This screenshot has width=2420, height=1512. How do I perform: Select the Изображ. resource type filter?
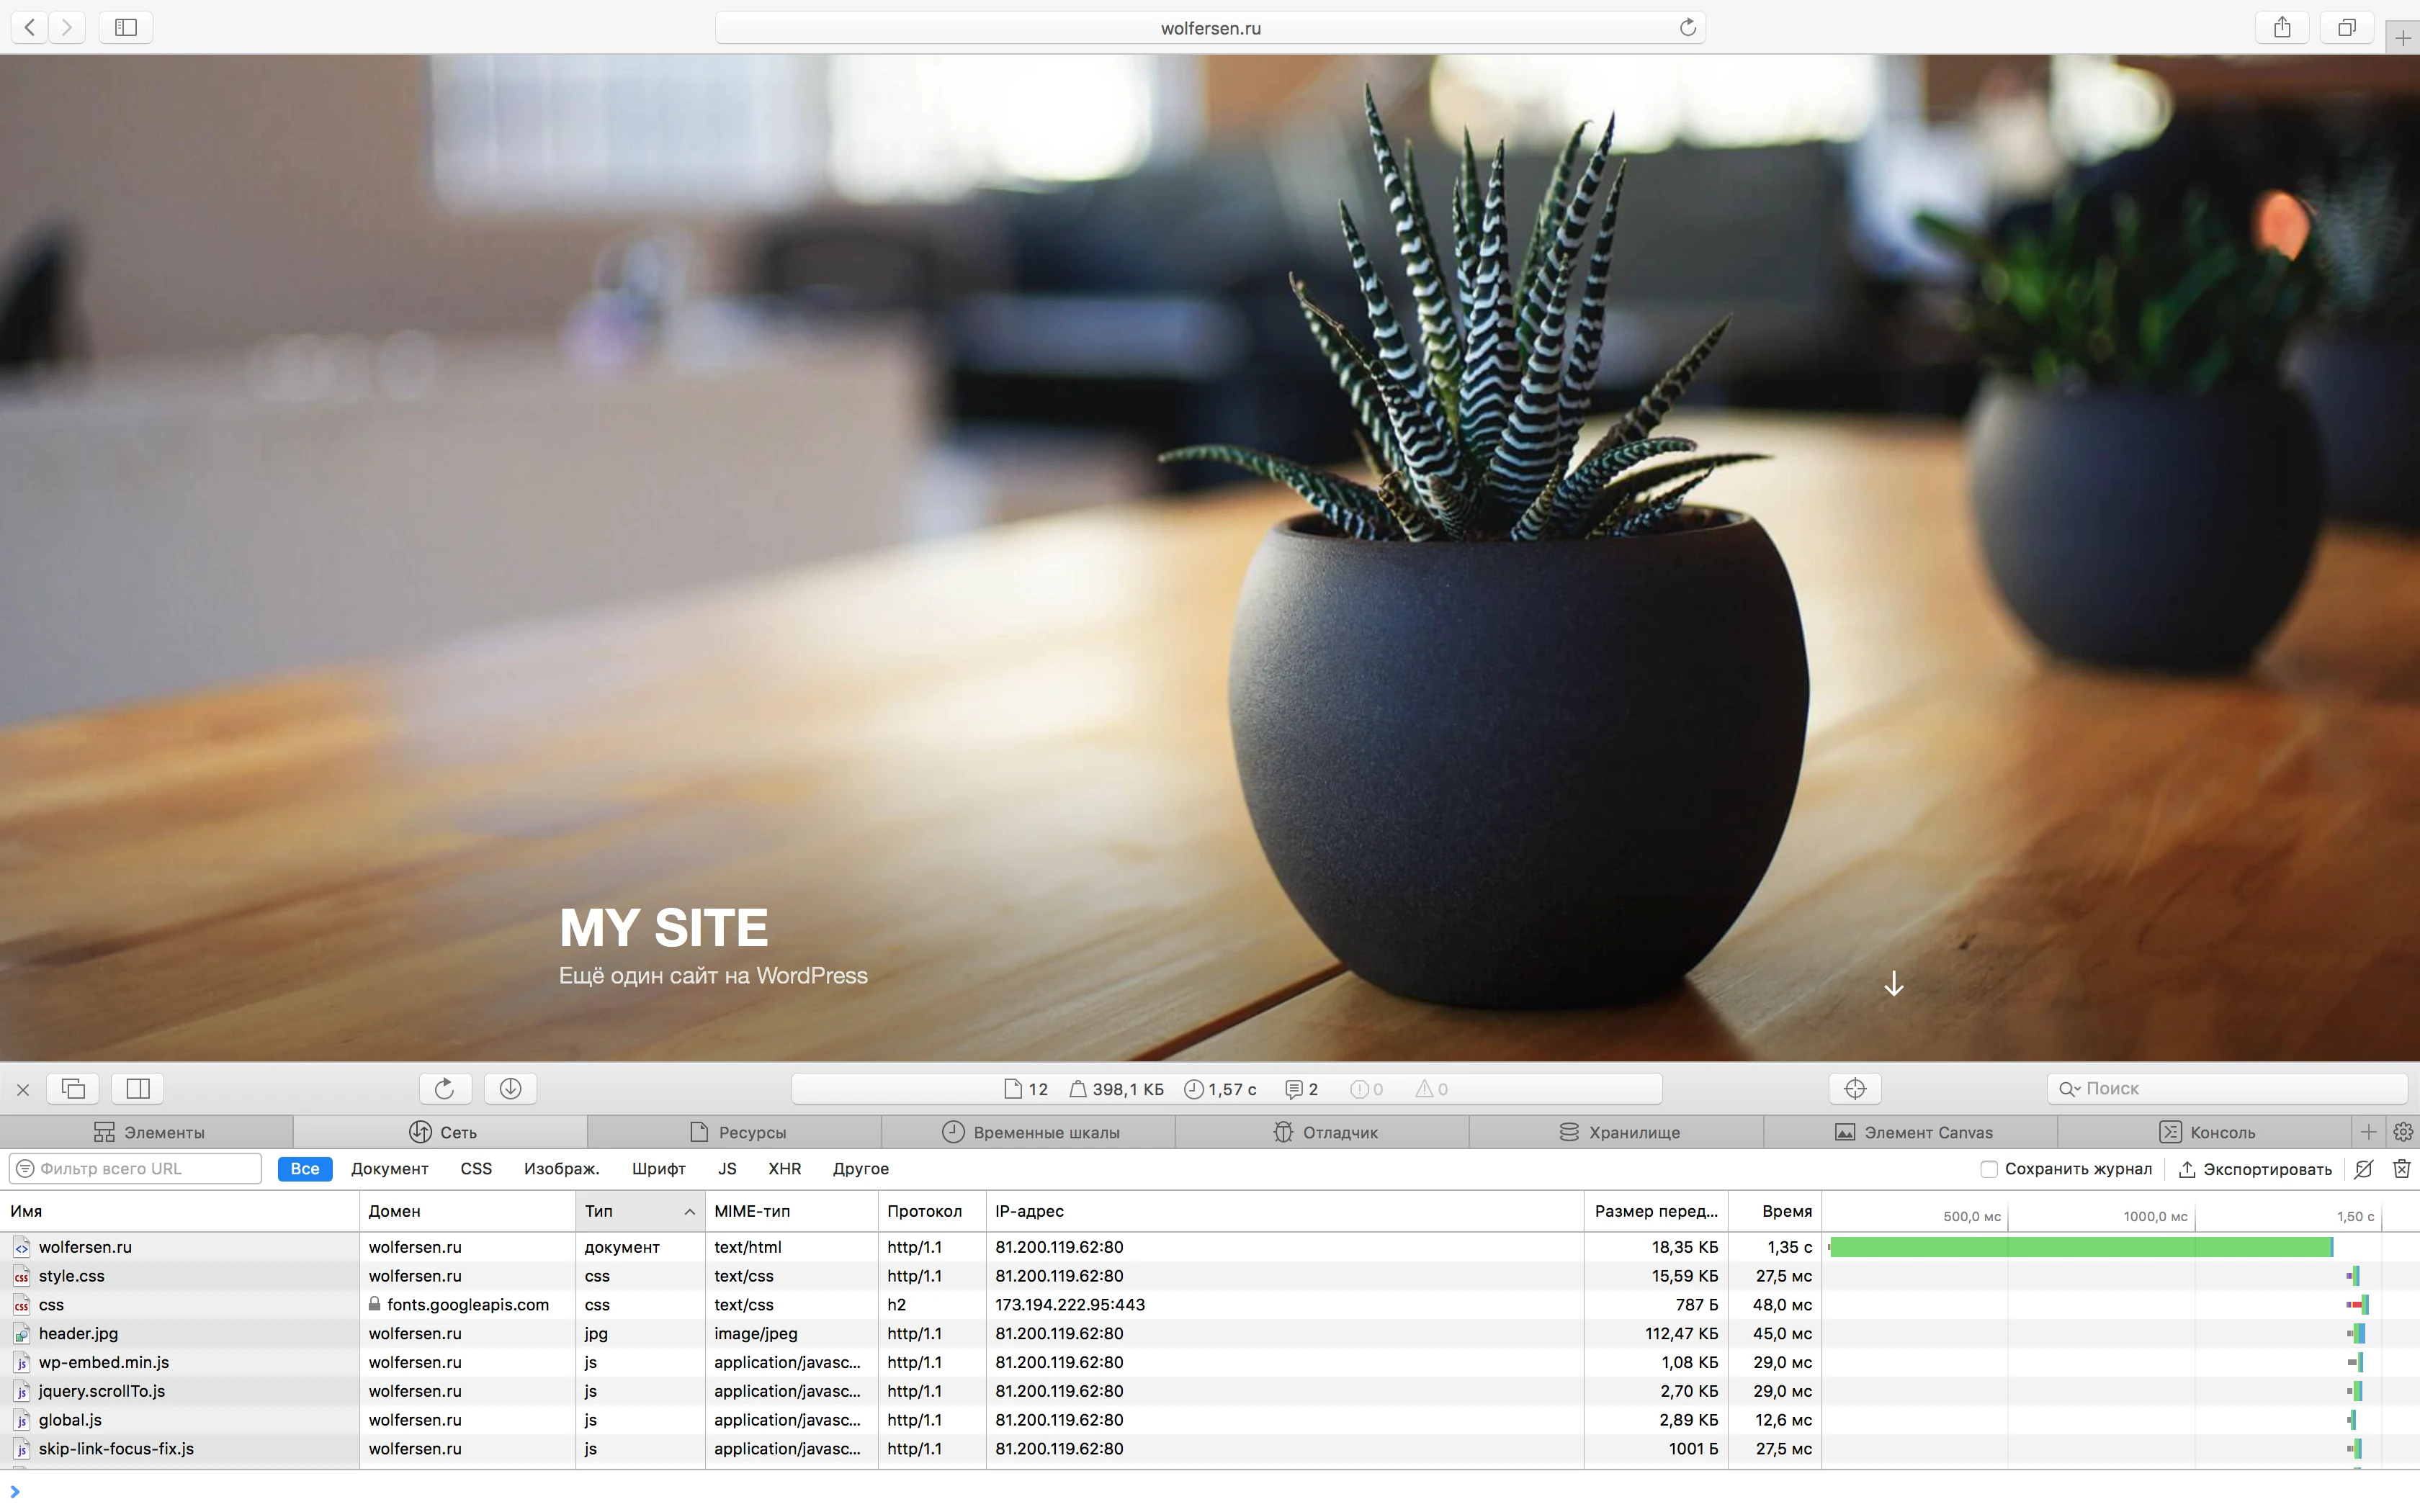[x=561, y=1169]
